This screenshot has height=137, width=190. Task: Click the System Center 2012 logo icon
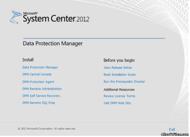click(16, 17)
